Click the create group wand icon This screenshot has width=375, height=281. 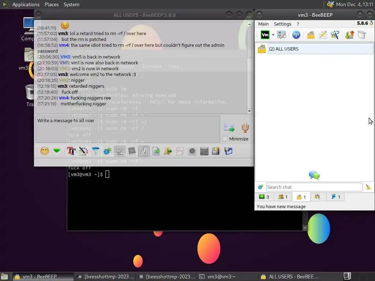pyautogui.click(x=335, y=35)
